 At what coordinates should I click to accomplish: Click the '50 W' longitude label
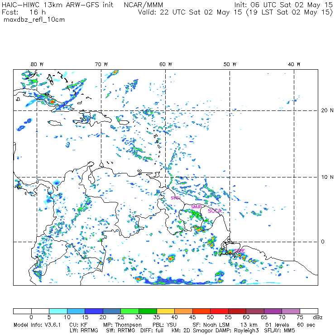coord(230,64)
